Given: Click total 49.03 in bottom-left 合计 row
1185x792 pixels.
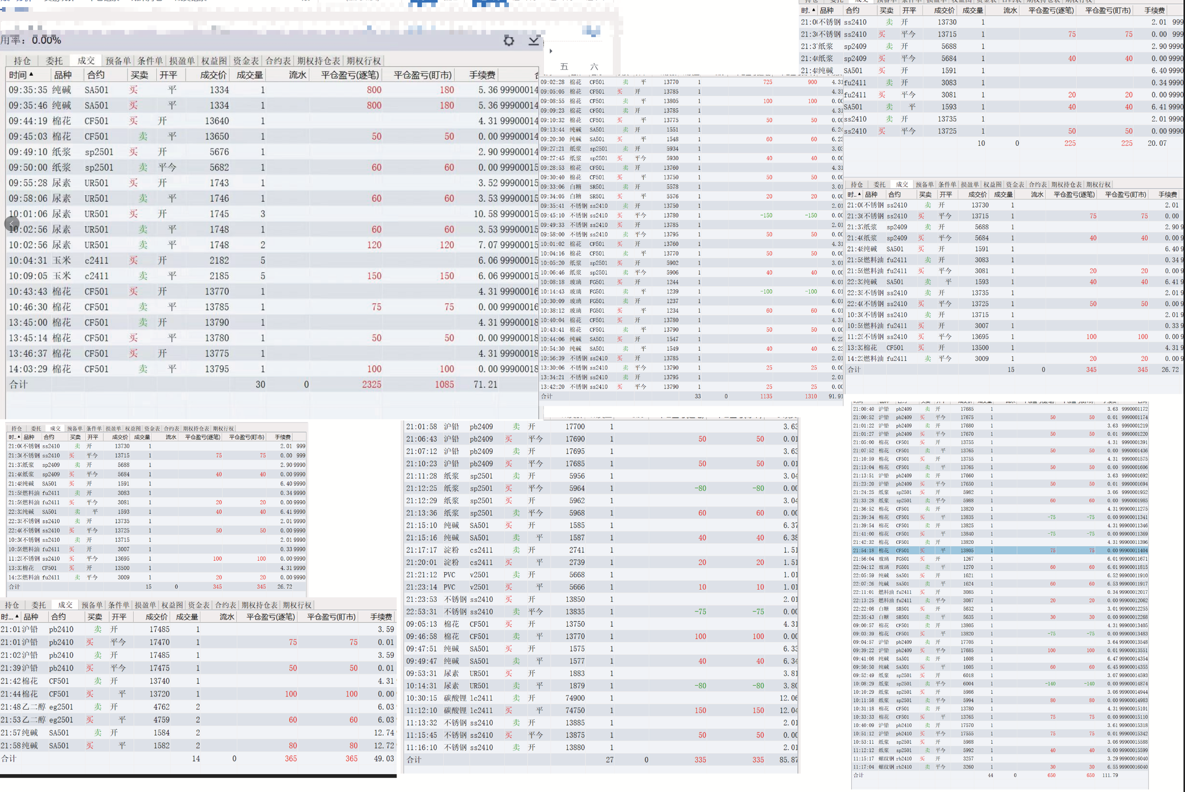Looking at the screenshot, I should click(384, 758).
